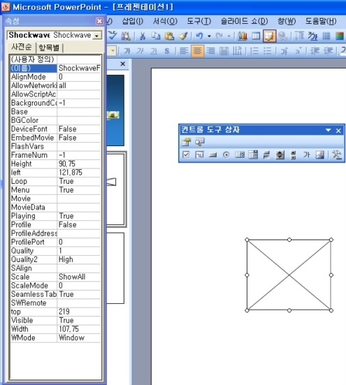
Task: Open the 슬라이드 쇼(D) menu
Action: (x=245, y=22)
